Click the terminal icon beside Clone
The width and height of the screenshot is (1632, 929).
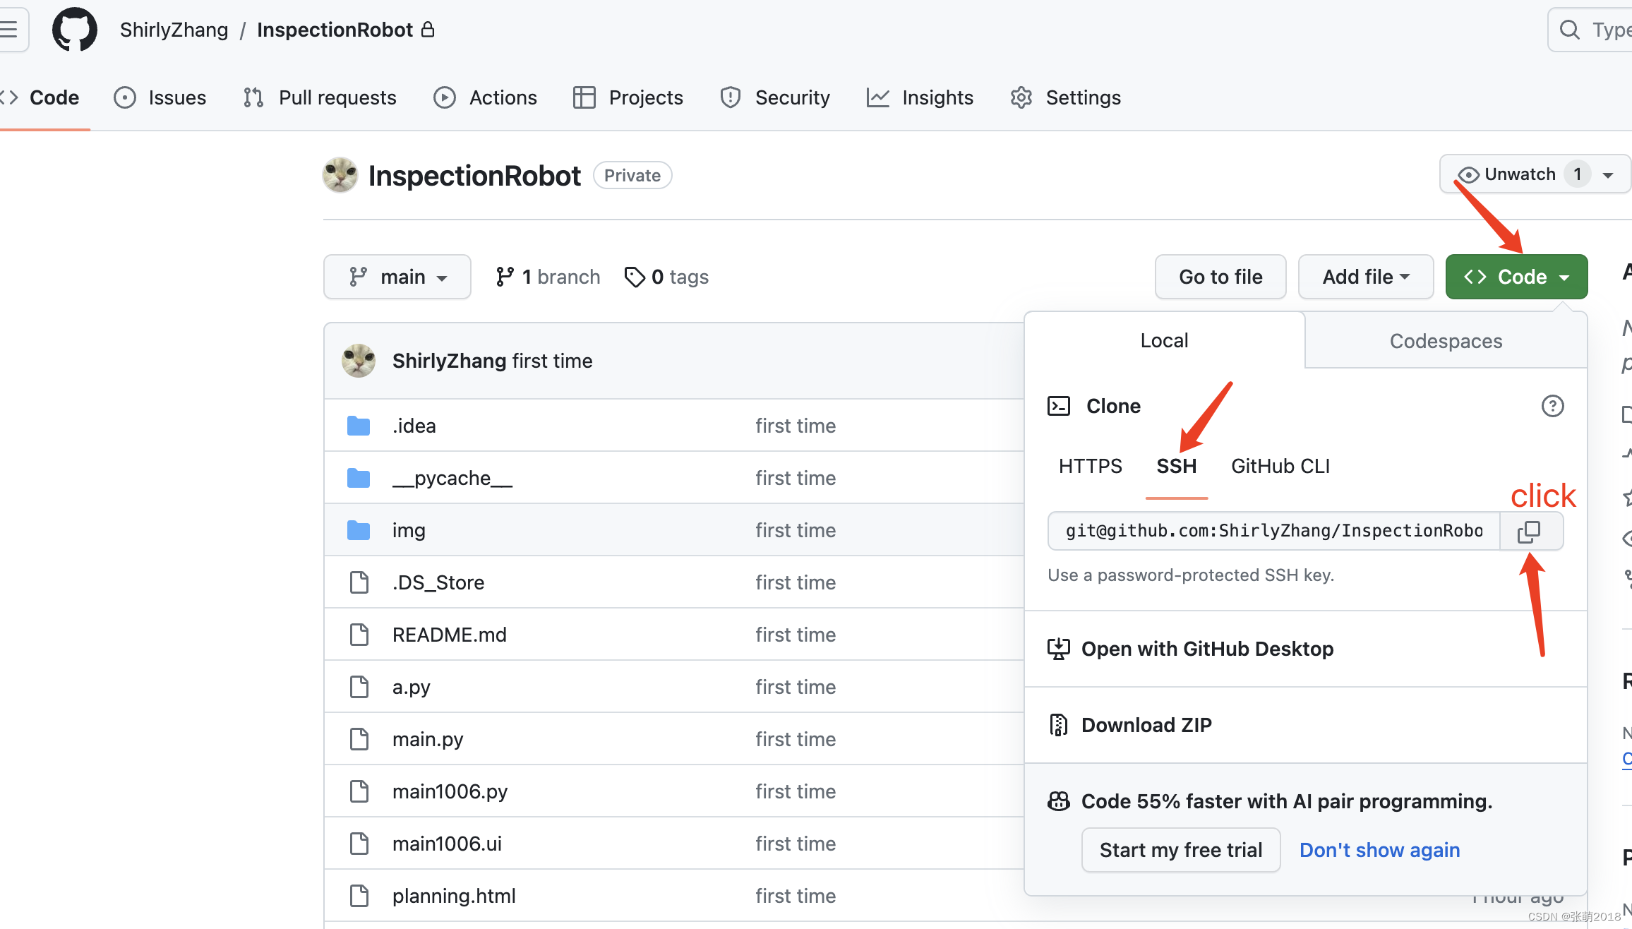pos(1059,406)
